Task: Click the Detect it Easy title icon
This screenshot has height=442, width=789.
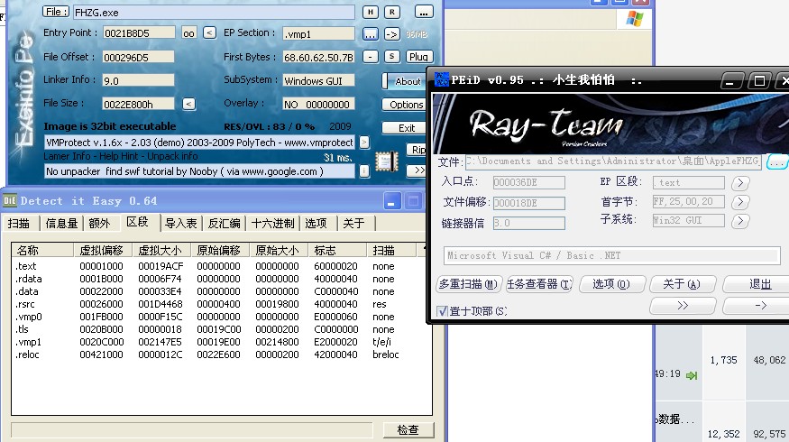Action: [10, 201]
